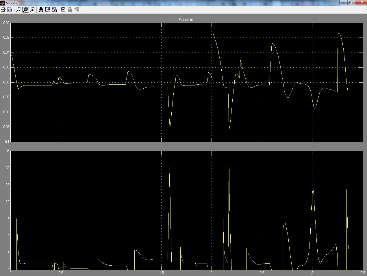Click the padlock lock-axes selection icon

coord(70,10)
